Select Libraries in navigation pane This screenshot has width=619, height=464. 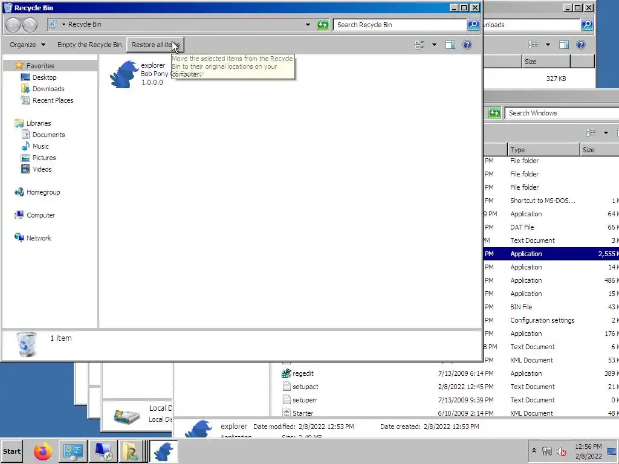38,123
